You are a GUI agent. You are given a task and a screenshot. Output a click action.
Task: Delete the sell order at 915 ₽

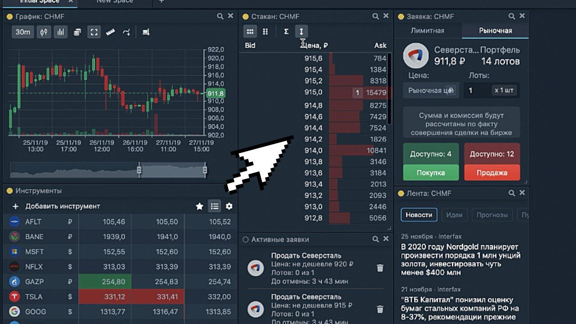[x=380, y=309]
